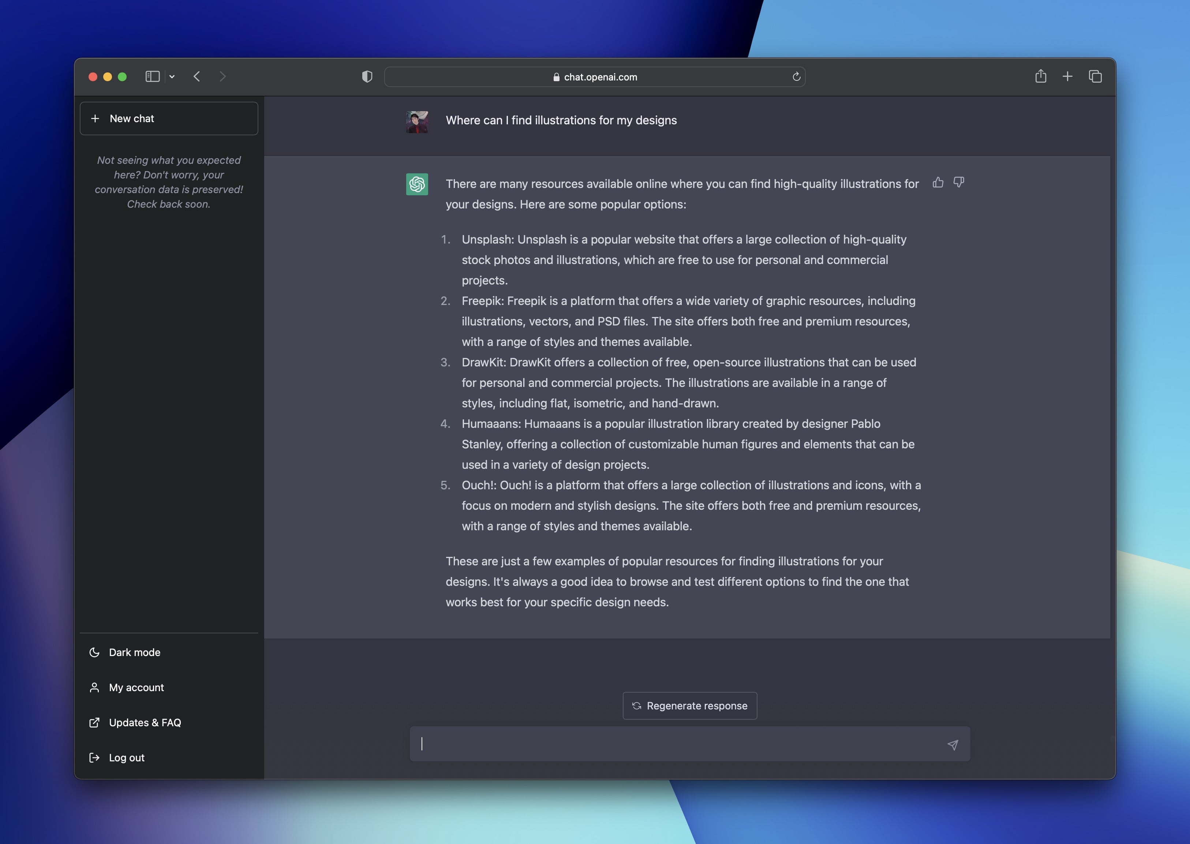The height and width of the screenshot is (844, 1190).
Task: Click the Regenerate response button
Action: coord(690,706)
